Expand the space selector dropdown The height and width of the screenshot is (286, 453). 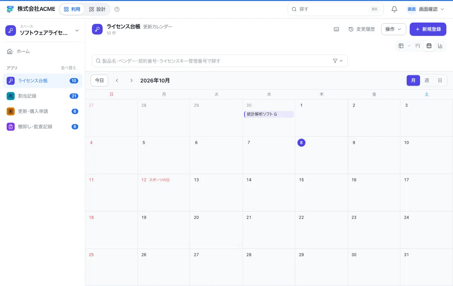click(x=77, y=31)
